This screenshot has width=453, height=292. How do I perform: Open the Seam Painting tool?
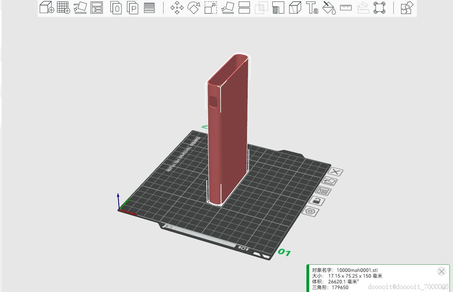point(295,8)
